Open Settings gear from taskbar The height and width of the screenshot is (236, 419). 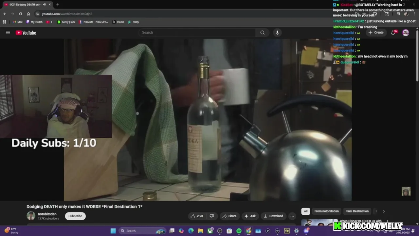click(x=297, y=231)
